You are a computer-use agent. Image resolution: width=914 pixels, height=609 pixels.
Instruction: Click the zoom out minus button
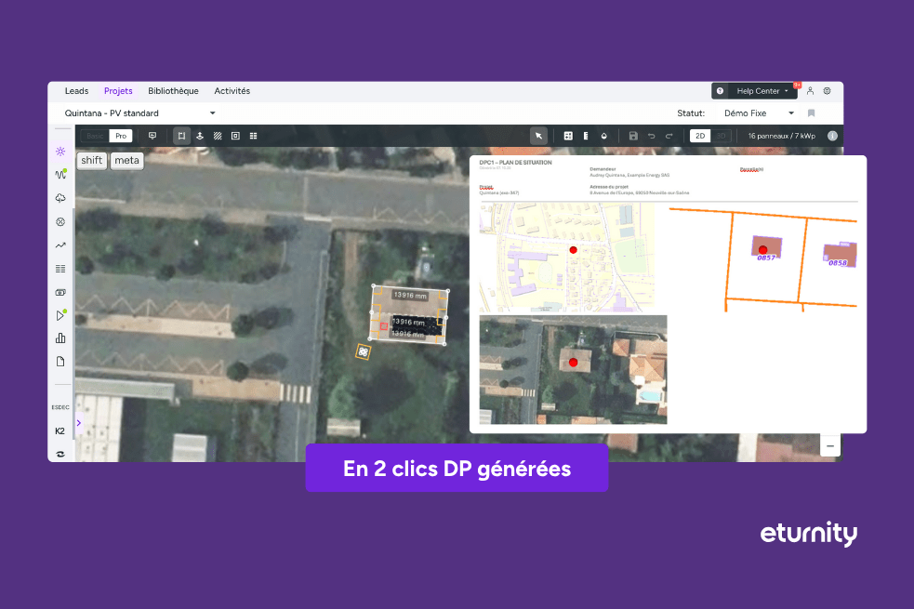830,446
